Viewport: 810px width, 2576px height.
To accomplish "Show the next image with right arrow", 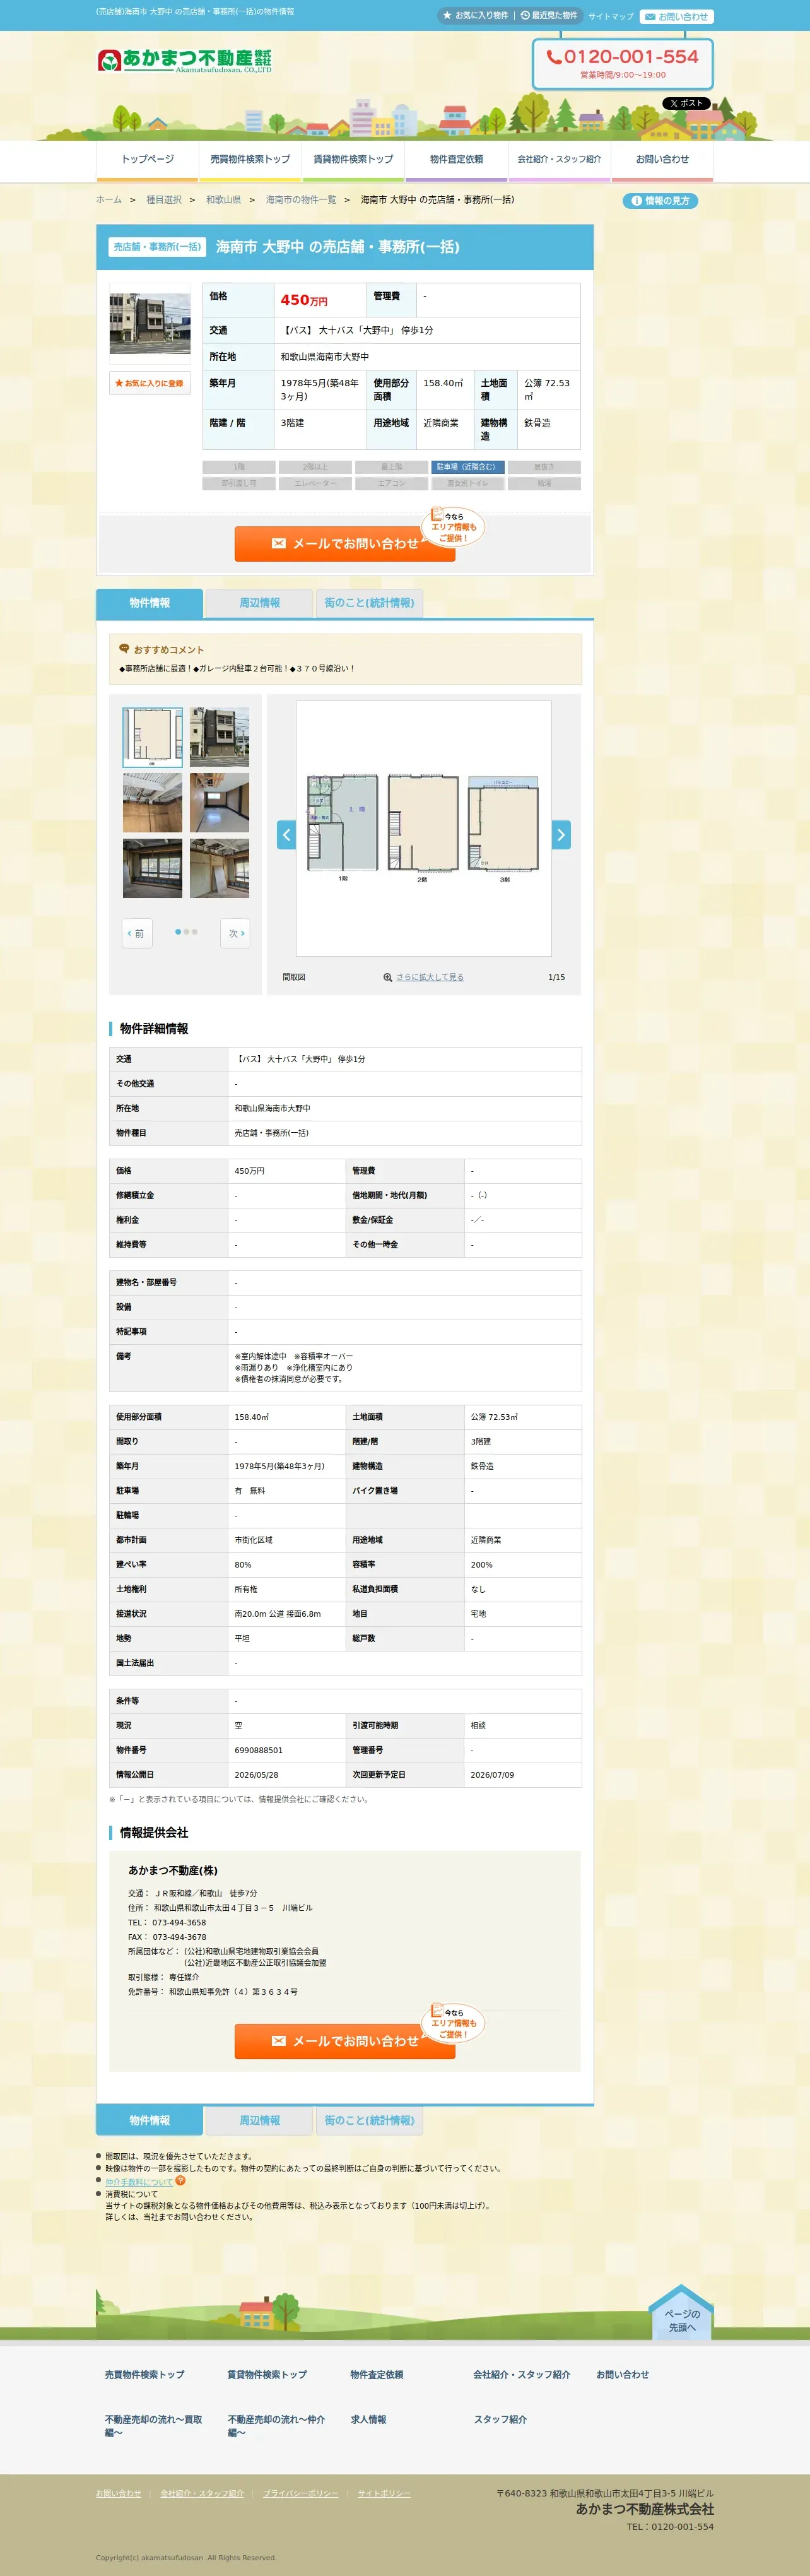I will coord(561,834).
